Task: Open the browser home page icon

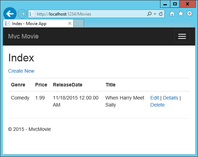Action: (172, 14)
